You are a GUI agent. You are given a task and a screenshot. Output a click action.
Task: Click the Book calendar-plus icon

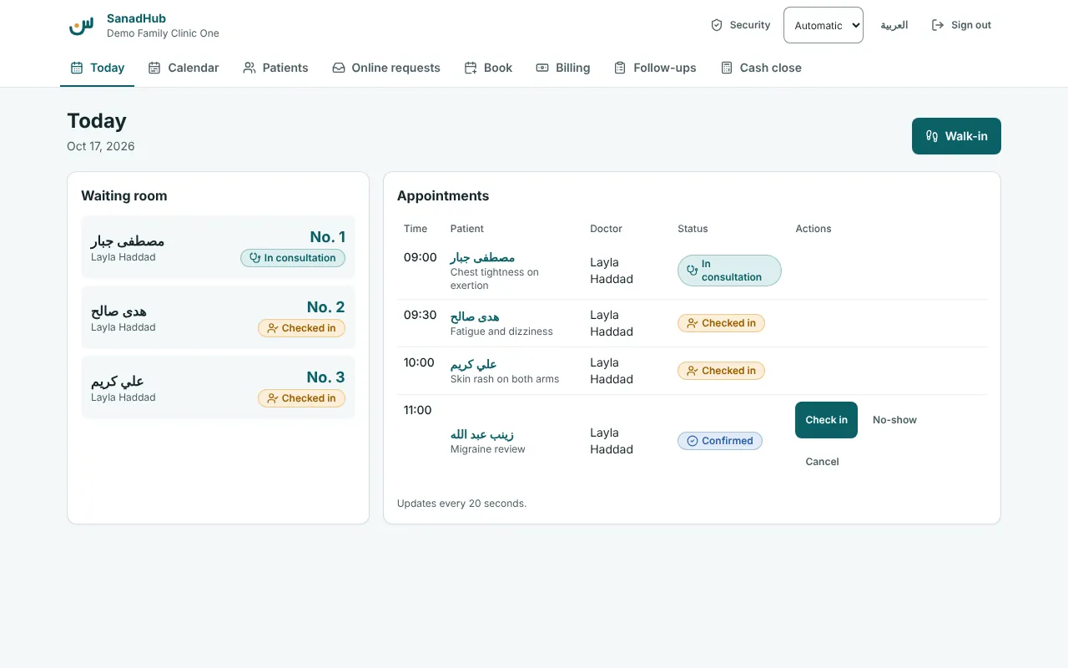[471, 68]
